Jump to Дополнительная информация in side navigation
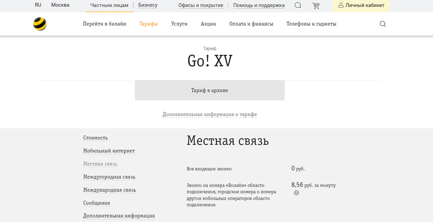The height and width of the screenshot is (222, 433). coord(119,216)
